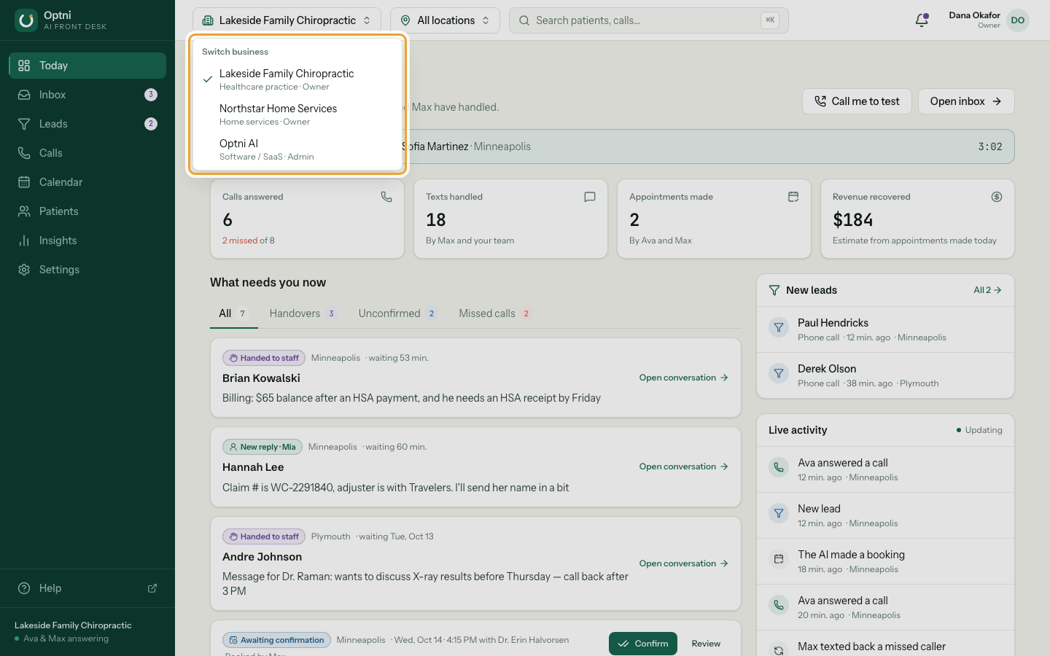Click the phone icon for Ava's 20 min. ago call
The image size is (1050, 656).
[779, 605]
